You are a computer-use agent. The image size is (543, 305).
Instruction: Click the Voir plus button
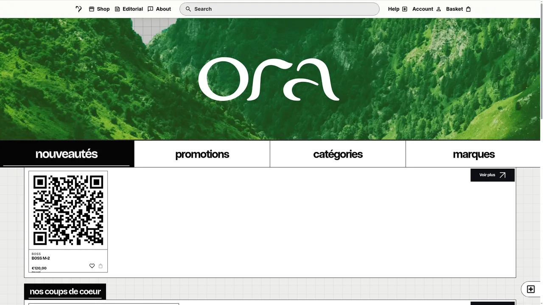pos(493,175)
